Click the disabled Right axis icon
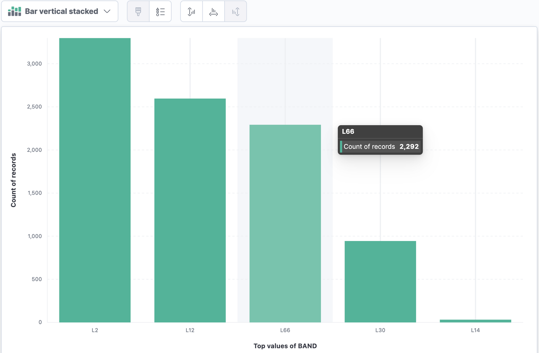Viewport: 539px width, 353px height. coord(236,11)
